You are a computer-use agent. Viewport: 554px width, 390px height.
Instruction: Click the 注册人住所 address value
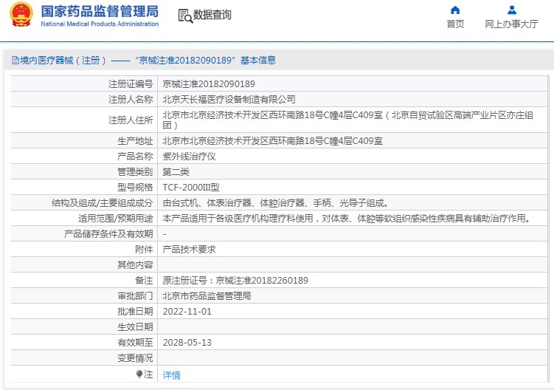[348, 120]
